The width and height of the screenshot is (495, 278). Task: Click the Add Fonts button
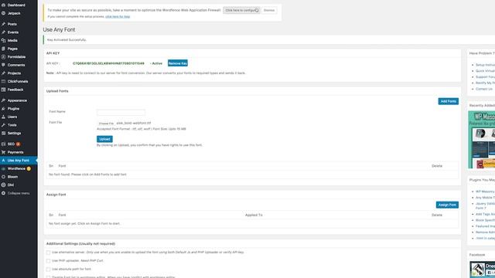[449, 101]
